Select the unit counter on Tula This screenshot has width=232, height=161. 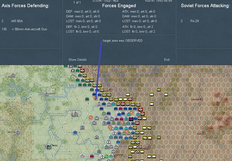tap(76, 114)
